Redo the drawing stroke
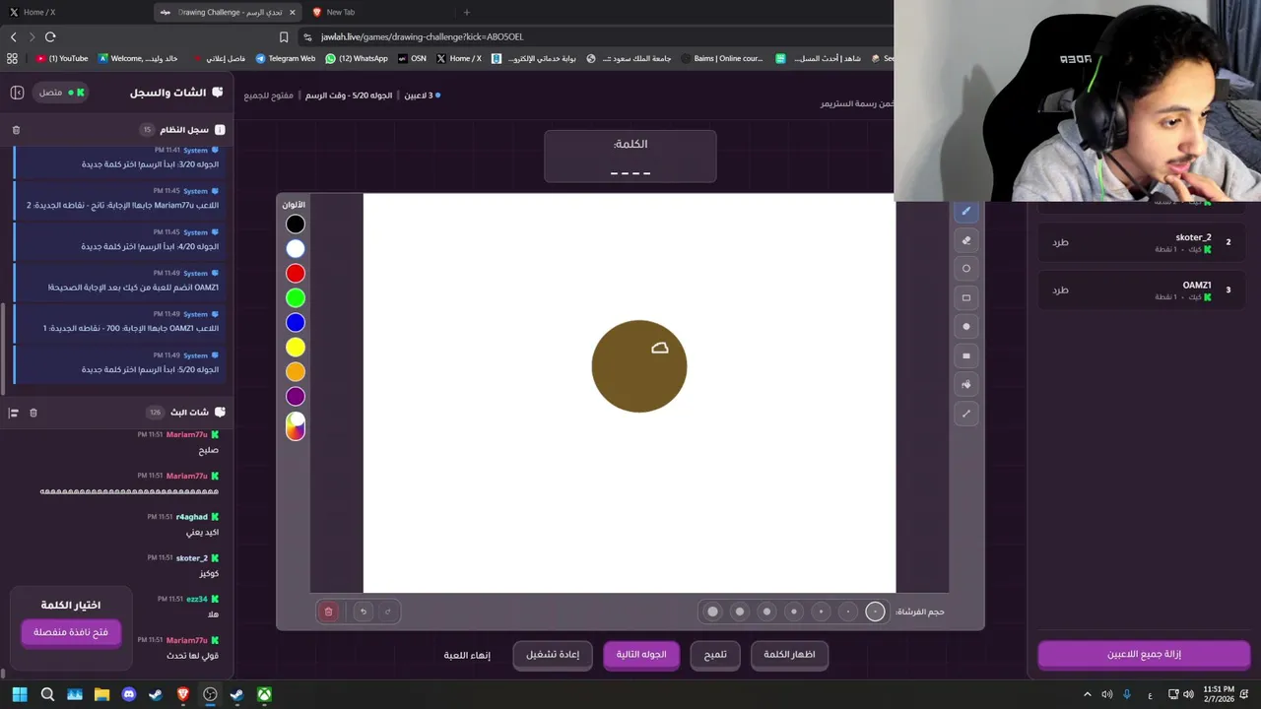Viewport: 1261px width, 709px height. [x=387, y=612]
